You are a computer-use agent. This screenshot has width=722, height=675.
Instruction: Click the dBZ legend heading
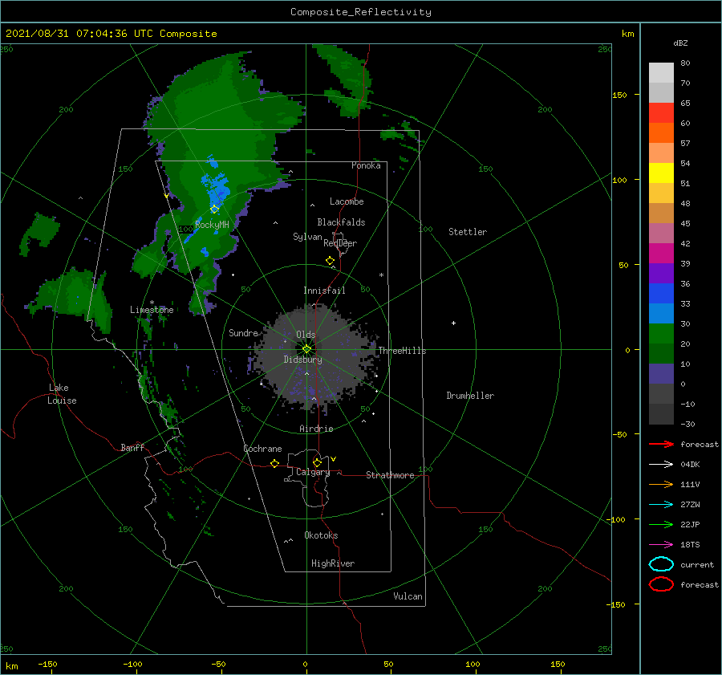point(680,43)
